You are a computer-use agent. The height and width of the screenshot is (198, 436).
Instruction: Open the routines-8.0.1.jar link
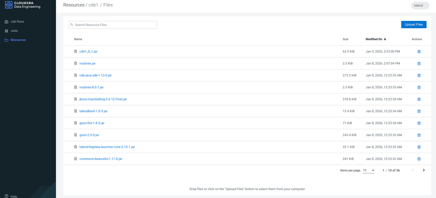[x=91, y=87]
